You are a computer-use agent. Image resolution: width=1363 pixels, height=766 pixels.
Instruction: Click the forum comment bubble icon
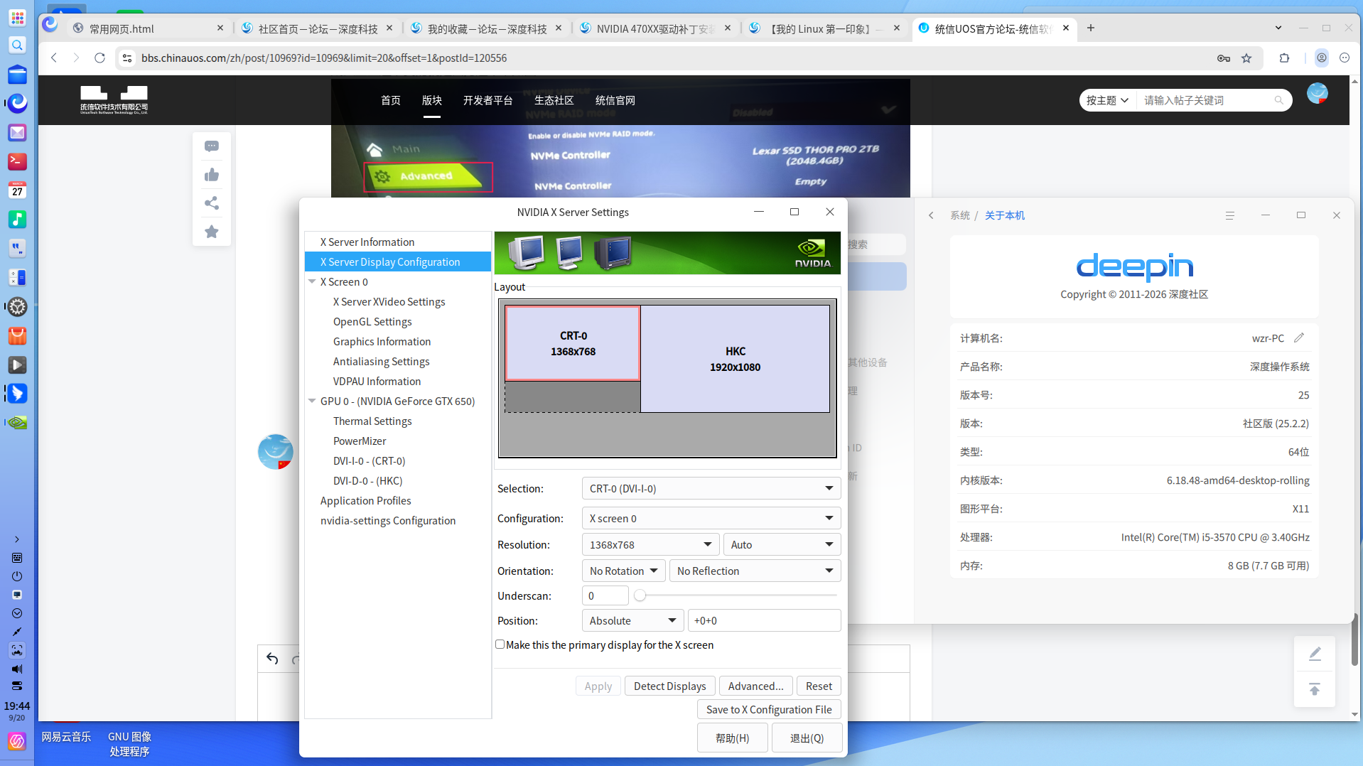click(x=212, y=146)
